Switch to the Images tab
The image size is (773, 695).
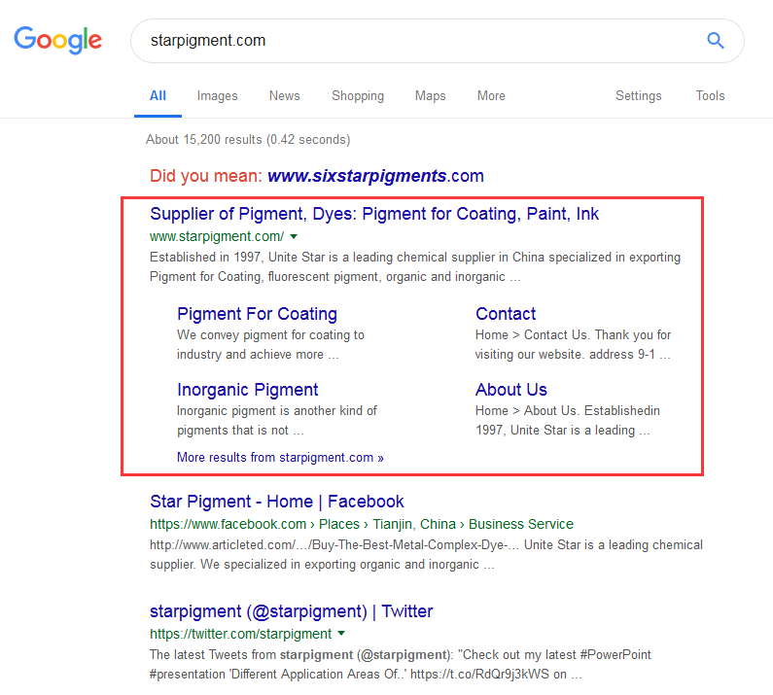218,95
